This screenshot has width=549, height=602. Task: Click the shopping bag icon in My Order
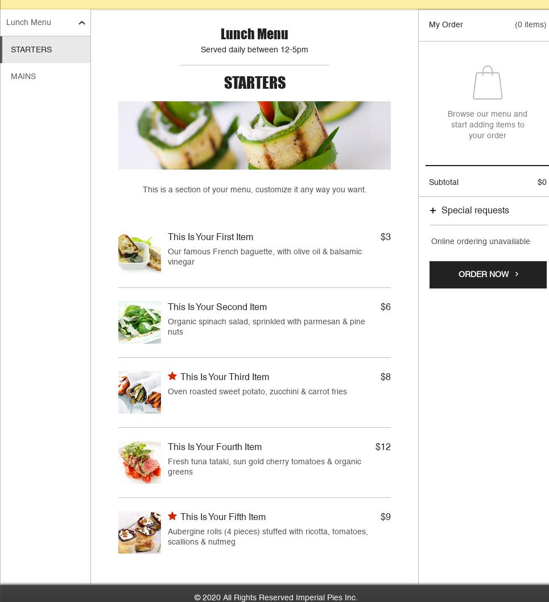[487, 83]
